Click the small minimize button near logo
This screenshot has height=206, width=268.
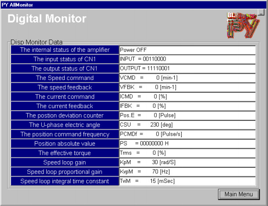point(261,13)
